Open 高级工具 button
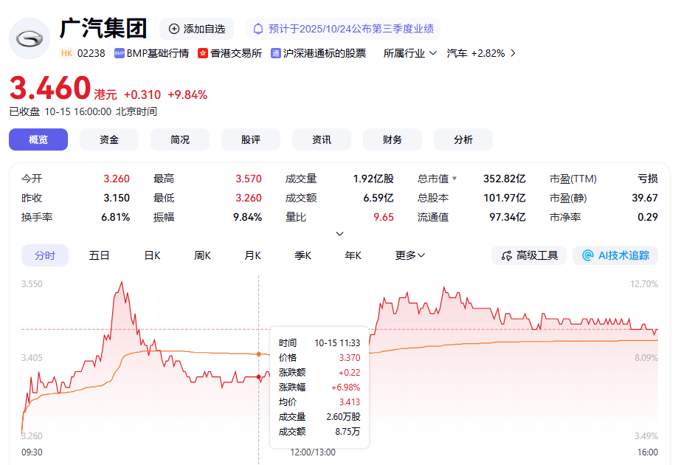This screenshot has height=465, width=678. [529, 255]
